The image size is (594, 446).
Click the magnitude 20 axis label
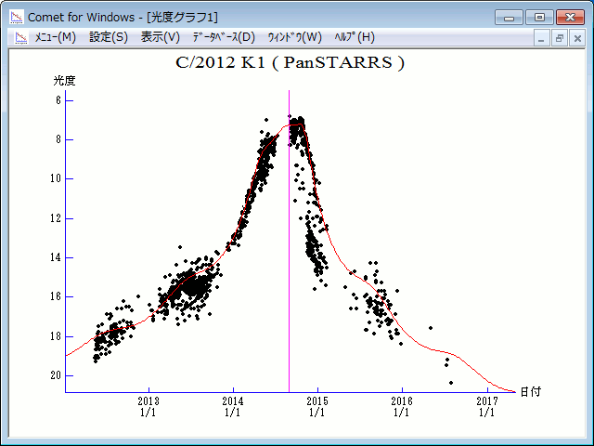(56, 375)
